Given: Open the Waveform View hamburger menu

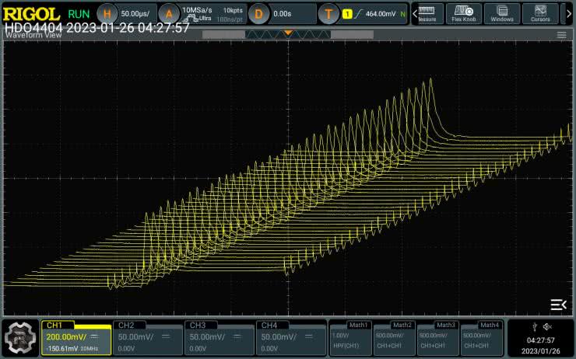Looking at the screenshot, I should [x=561, y=35].
